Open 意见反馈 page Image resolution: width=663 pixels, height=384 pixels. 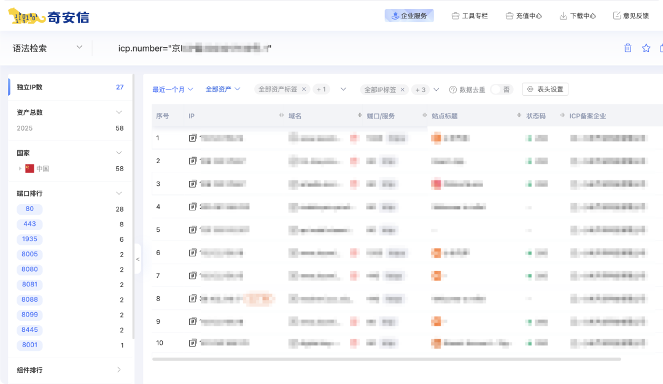pyautogui.click(x=631, y=15)
